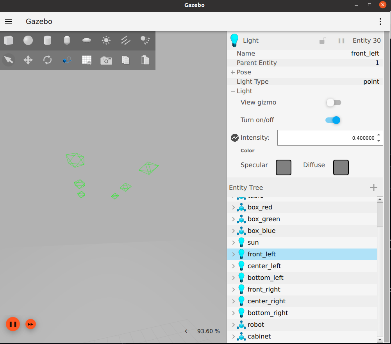Expand the box_green tree node
The image size is (391, 344).
click(x=234, y=219)
